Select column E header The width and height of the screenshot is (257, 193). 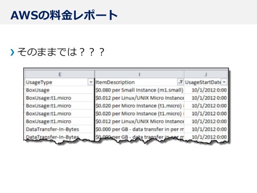60,75
